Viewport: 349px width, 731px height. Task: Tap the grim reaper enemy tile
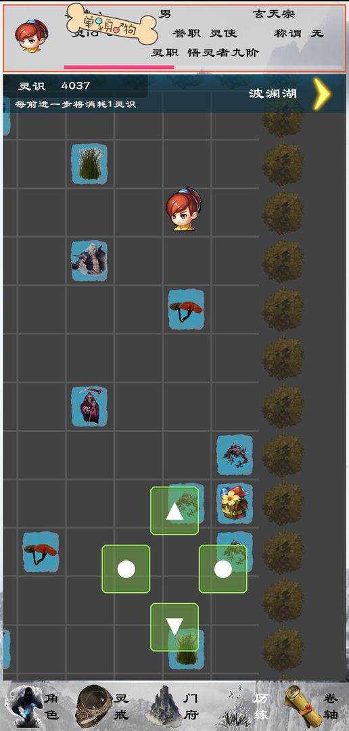(89, 407)
